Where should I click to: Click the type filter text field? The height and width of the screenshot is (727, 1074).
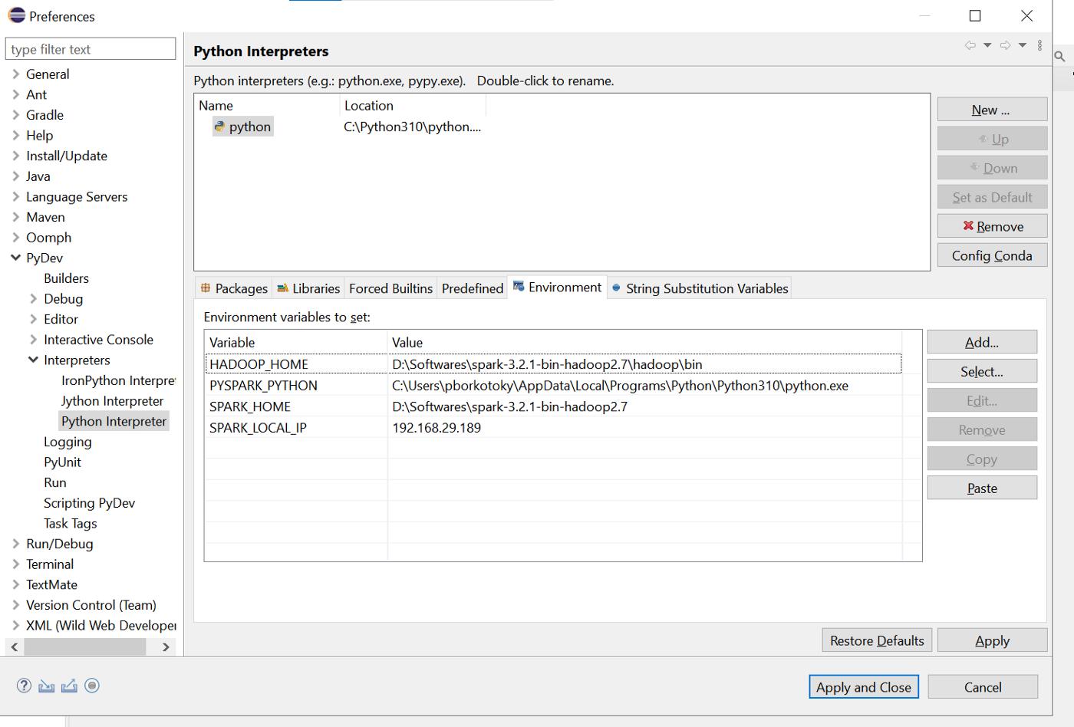91,49
